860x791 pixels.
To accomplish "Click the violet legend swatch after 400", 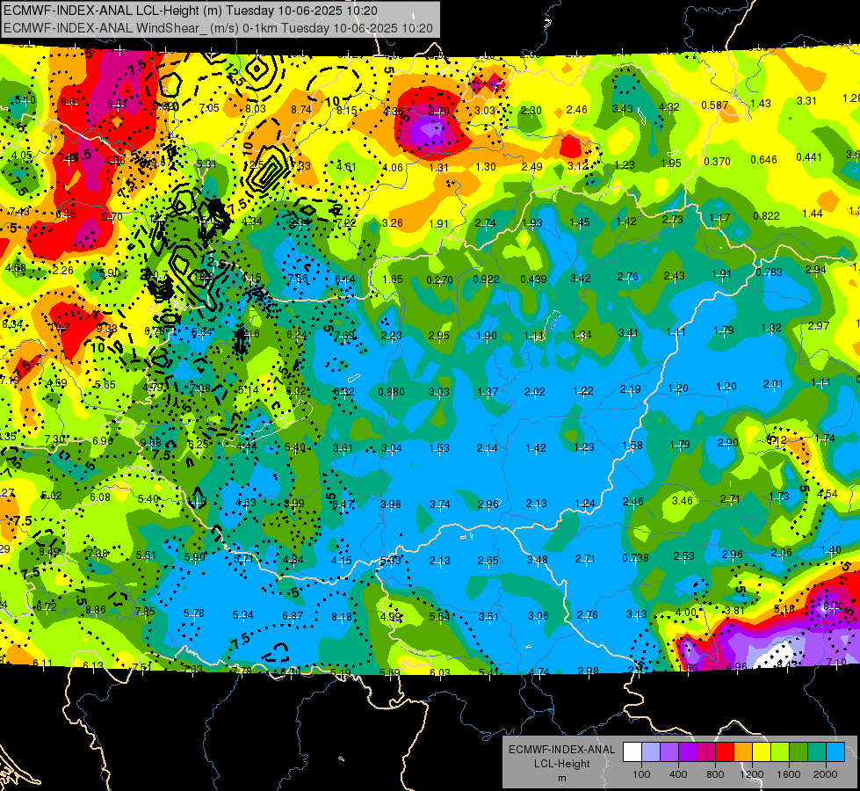I will [688, 752].
